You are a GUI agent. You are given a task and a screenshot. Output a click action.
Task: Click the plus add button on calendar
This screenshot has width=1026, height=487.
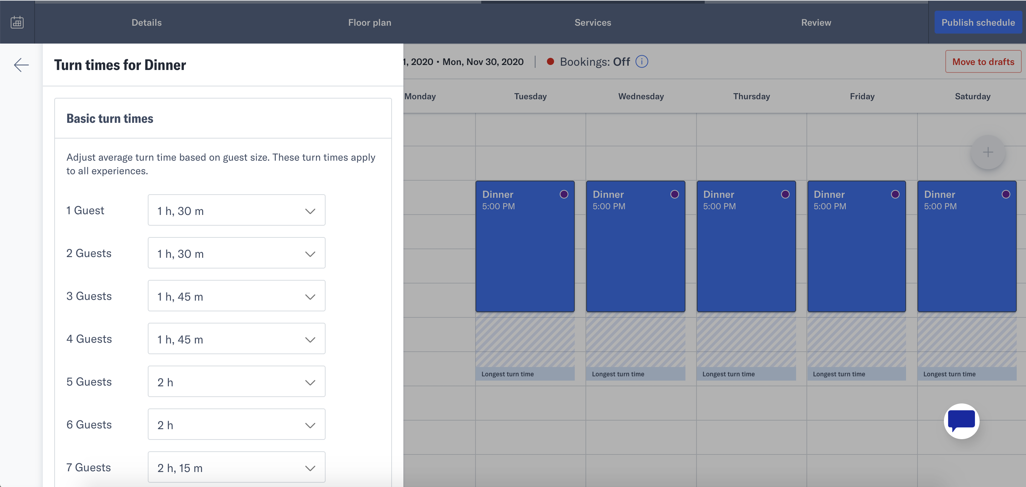click(988, 152)
